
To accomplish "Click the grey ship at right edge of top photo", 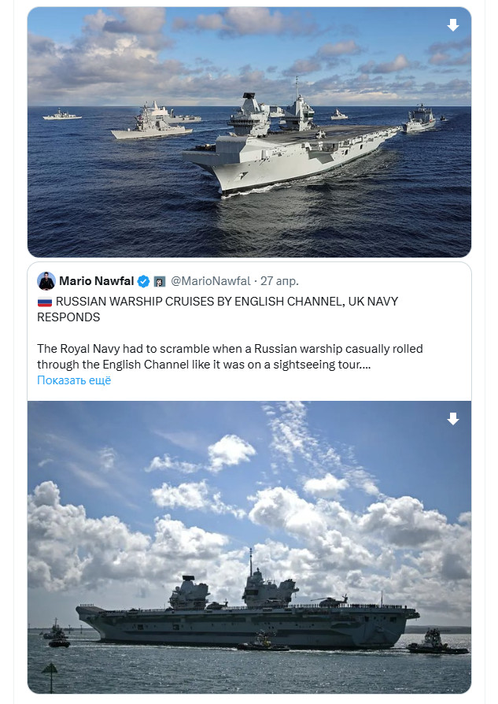I will click(421, 119).
